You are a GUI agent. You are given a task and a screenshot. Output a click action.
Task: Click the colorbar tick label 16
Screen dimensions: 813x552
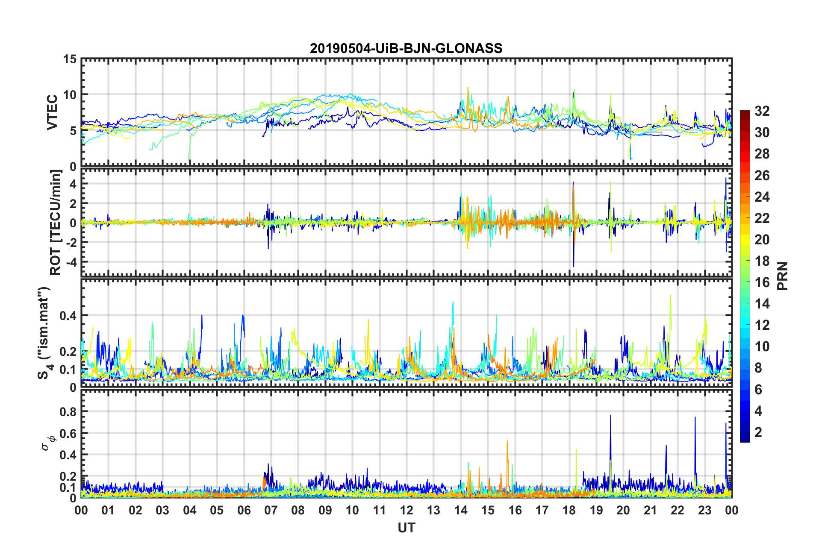click(762, 282)
